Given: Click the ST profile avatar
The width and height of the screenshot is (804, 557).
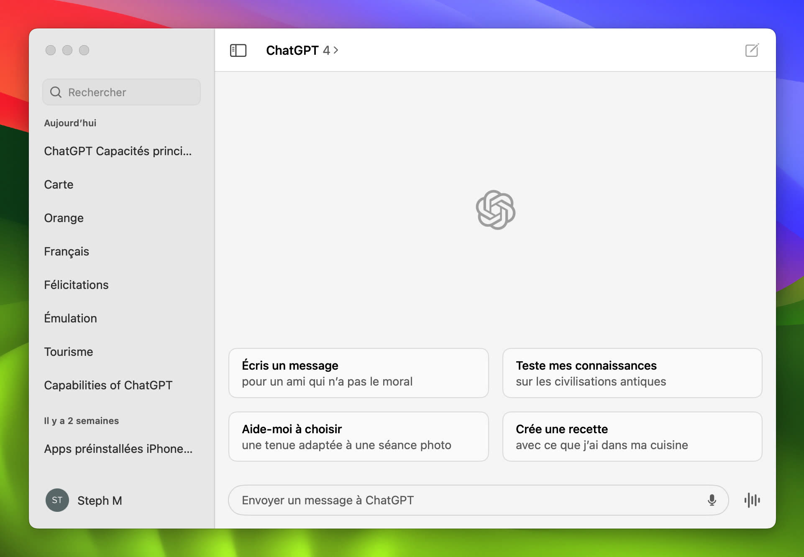Looking at the screenshot, I should click(57, 500).
